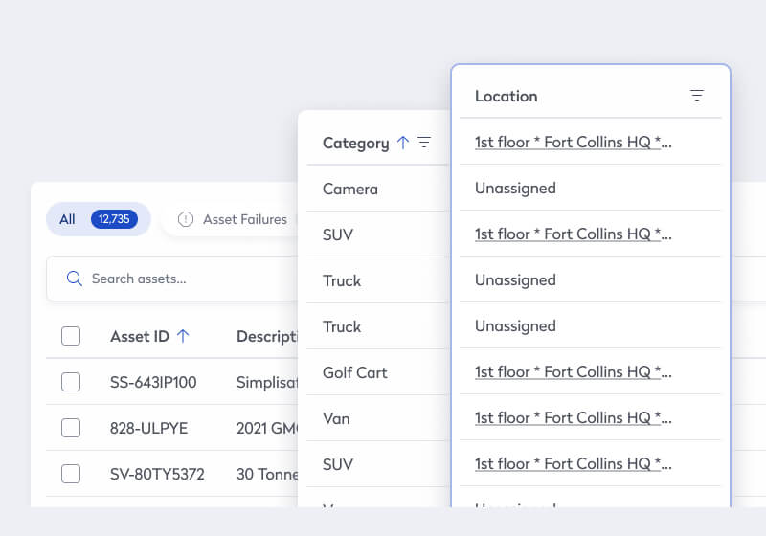
Task: Click the Asset Failures info icon
Action: 186,219
